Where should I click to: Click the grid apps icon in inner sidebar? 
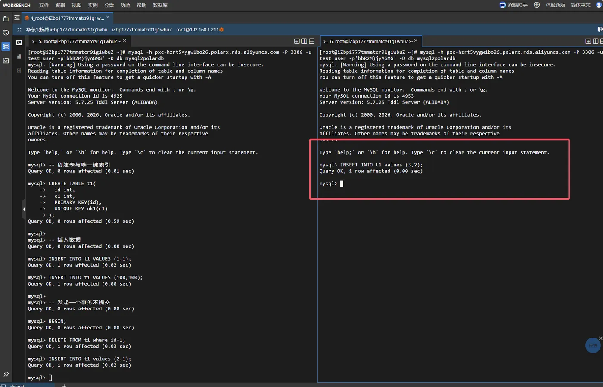[x=19, y=70]
